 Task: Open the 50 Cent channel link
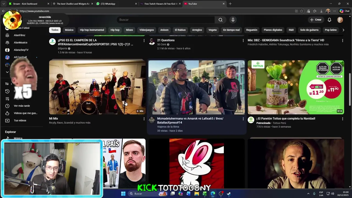(x=162, y=44)
